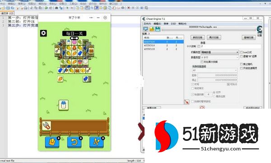Click the scan value input field containing 2
This screenshot has height=163, width=271.
point(231,46)
